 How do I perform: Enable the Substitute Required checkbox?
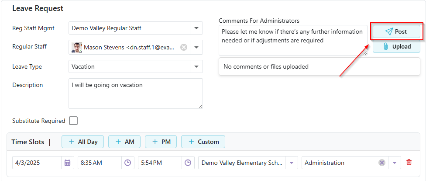(x=73, y=121)
